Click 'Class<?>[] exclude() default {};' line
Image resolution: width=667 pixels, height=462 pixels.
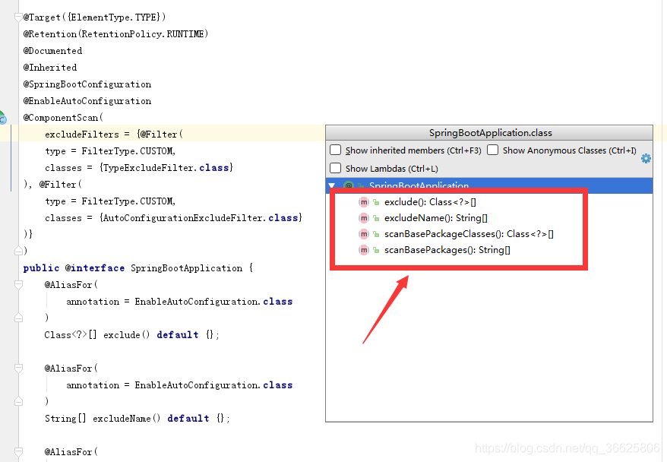click(132, 335)
